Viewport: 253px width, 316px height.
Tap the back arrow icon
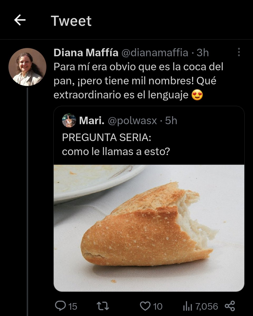click(x=20, y=20)
